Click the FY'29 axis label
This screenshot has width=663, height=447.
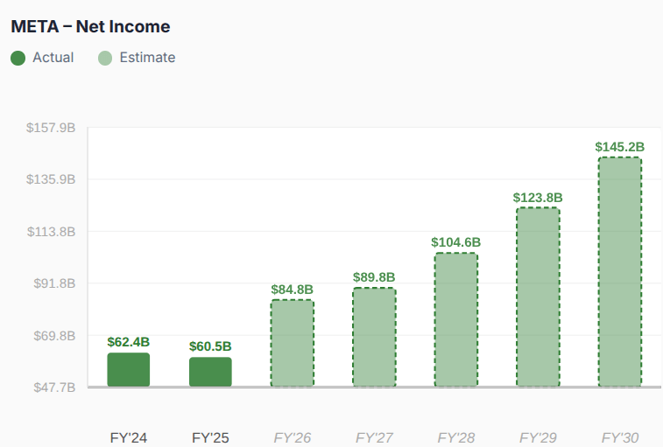click(x=538, y=437)
